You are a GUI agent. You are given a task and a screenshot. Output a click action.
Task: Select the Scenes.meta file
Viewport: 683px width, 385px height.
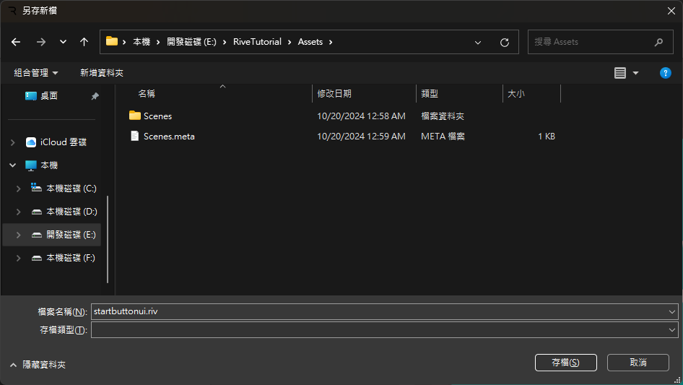click(x=169, y=136)
